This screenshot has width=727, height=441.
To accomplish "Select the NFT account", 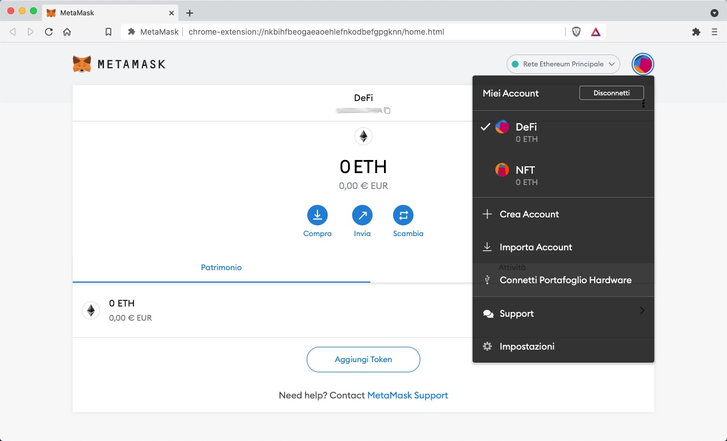I will 563,175.
